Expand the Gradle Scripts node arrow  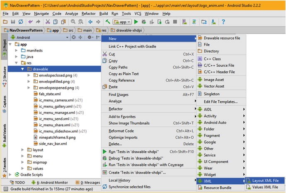tap(10, 175)
